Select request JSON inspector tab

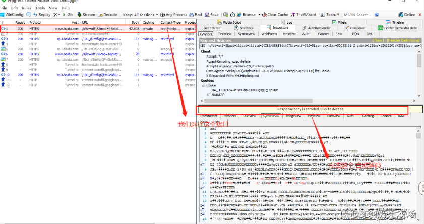click(x=355, y=34)
